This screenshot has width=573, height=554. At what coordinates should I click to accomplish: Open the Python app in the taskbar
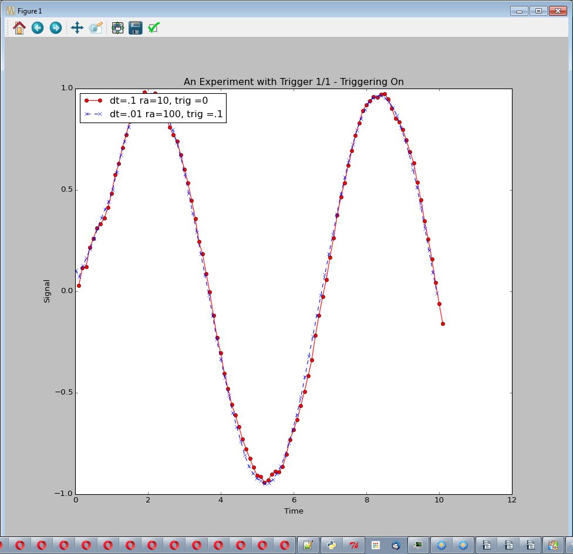click(331, 545)
